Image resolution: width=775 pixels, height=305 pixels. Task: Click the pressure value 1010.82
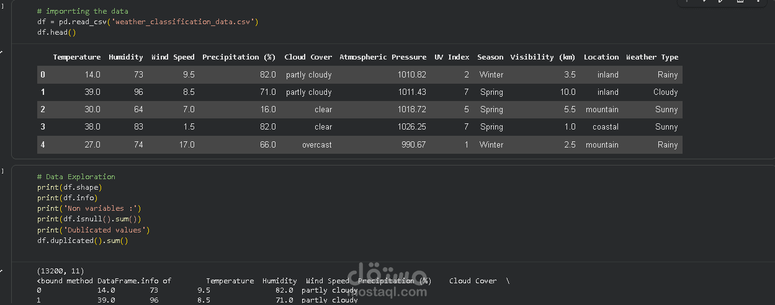point(412,74)
